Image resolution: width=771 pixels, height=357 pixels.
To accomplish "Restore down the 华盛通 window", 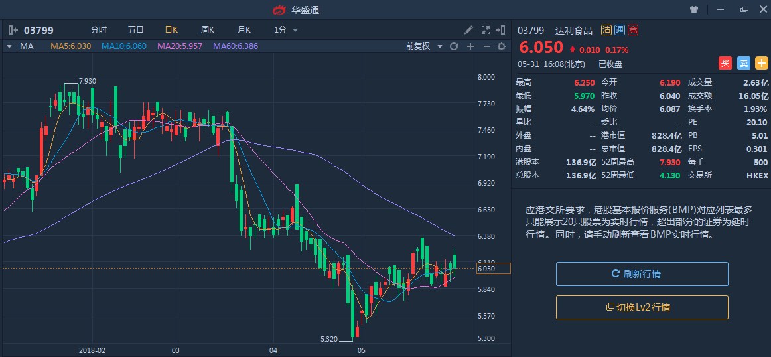I will 744,9.
